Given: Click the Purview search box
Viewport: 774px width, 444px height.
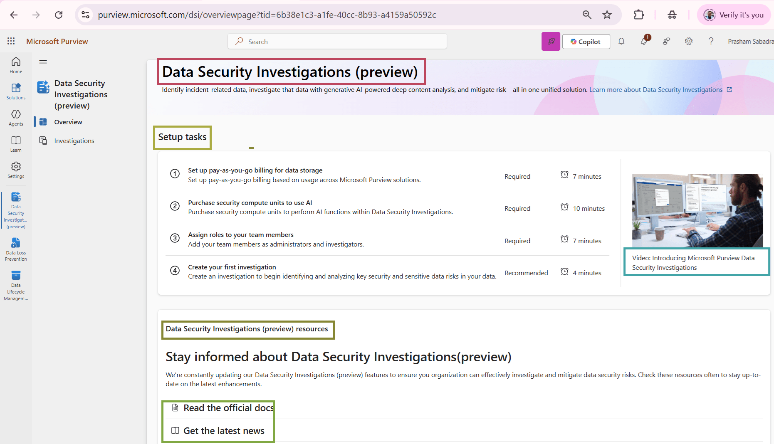Looking at the screenshot, I should (337, 41).
